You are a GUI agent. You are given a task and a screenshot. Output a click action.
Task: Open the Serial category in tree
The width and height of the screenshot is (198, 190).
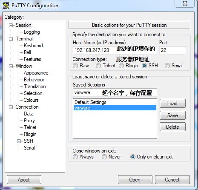coord(29,148)
